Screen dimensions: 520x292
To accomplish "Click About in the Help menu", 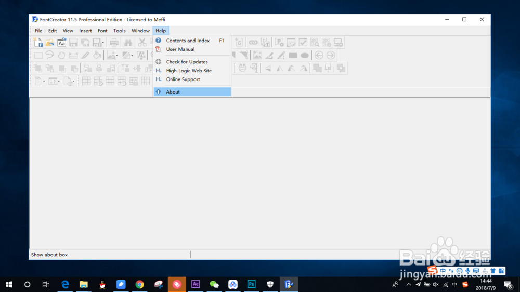I will pyautogui.click(x=192, y=92).
